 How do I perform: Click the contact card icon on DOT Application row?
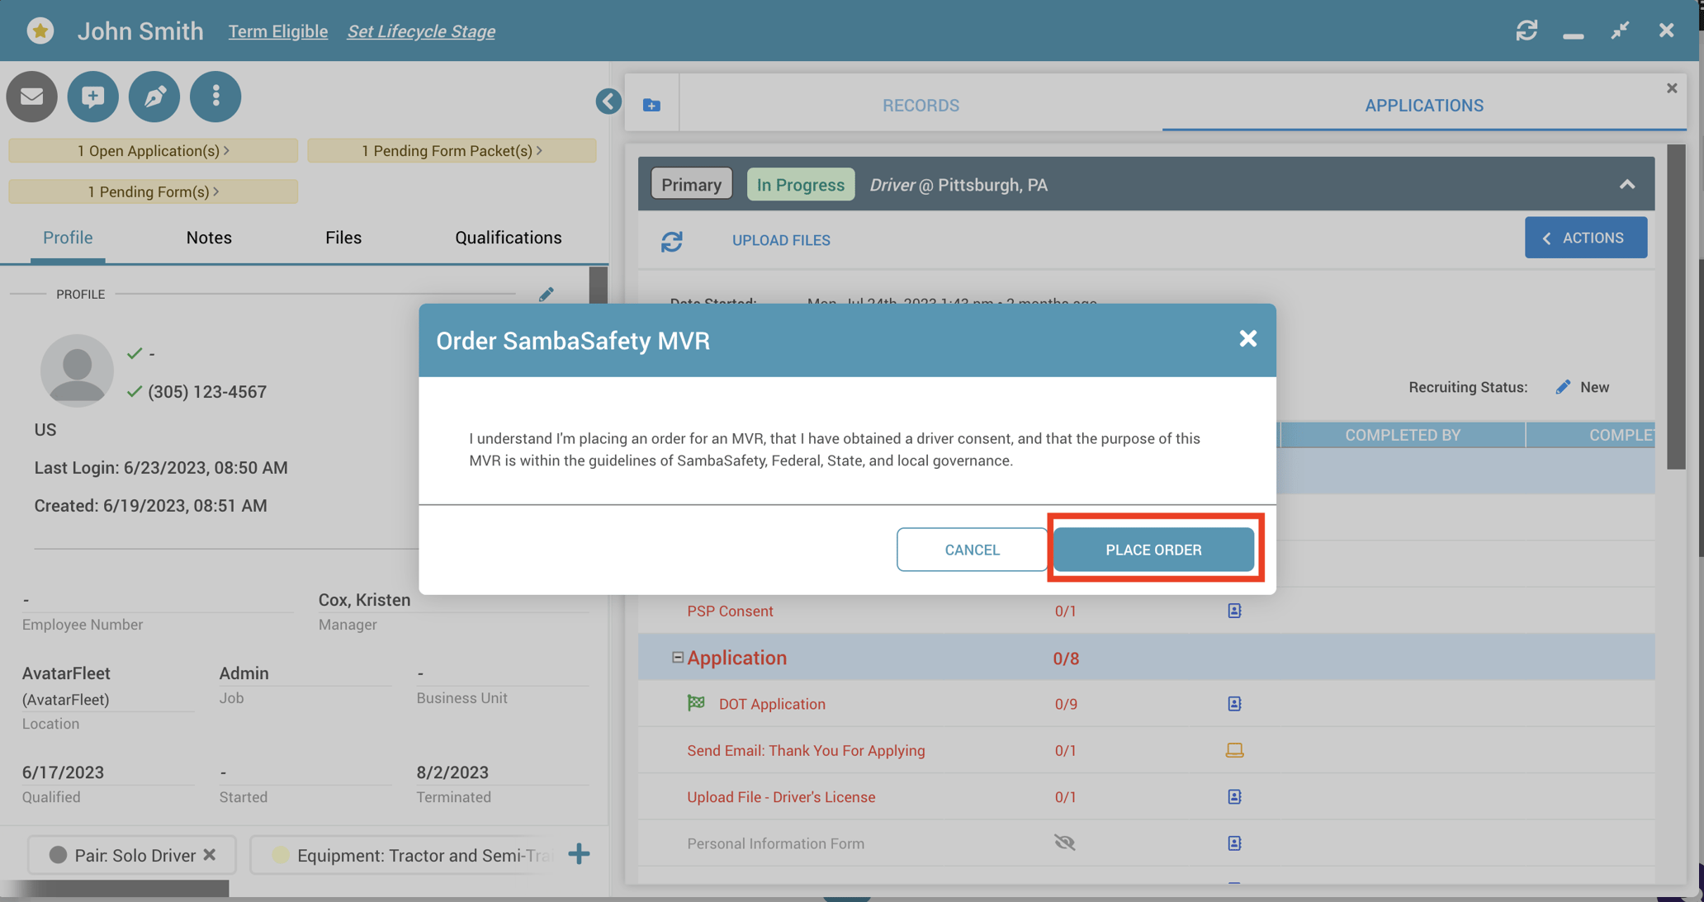1234,704
